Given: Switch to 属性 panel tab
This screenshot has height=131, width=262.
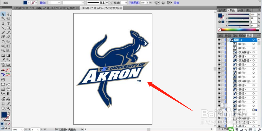Looking at the screenshot, I should click(235, 35).
